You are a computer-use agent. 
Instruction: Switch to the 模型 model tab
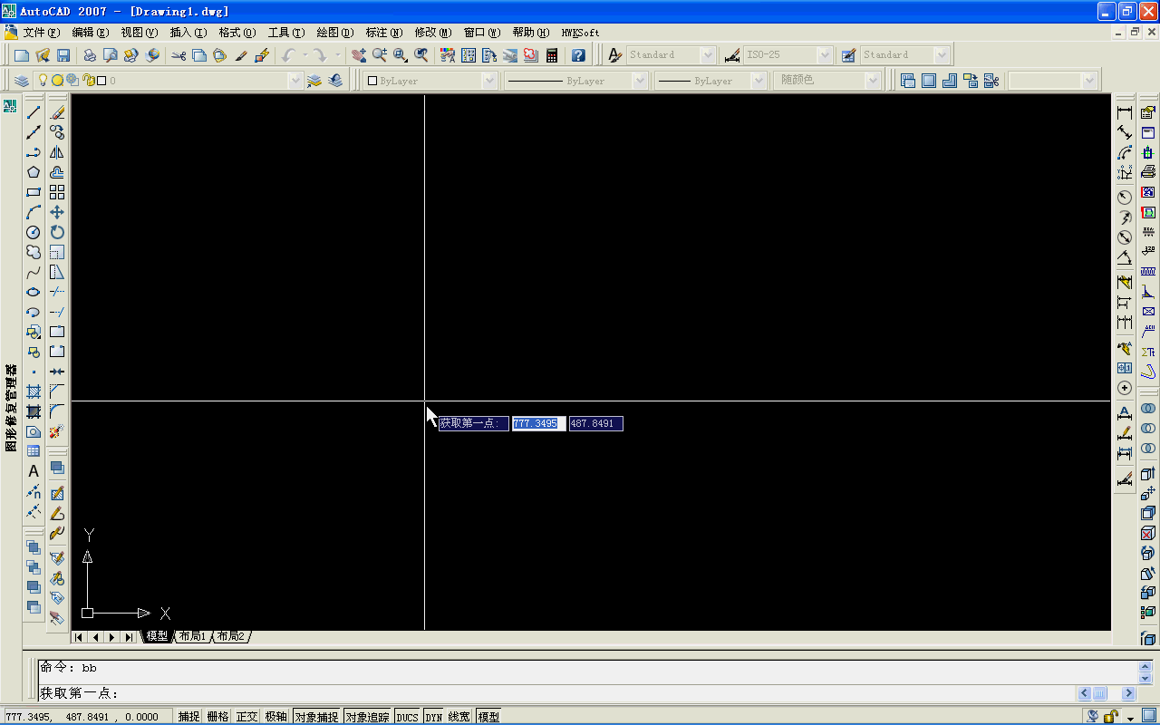pos(157,637)
